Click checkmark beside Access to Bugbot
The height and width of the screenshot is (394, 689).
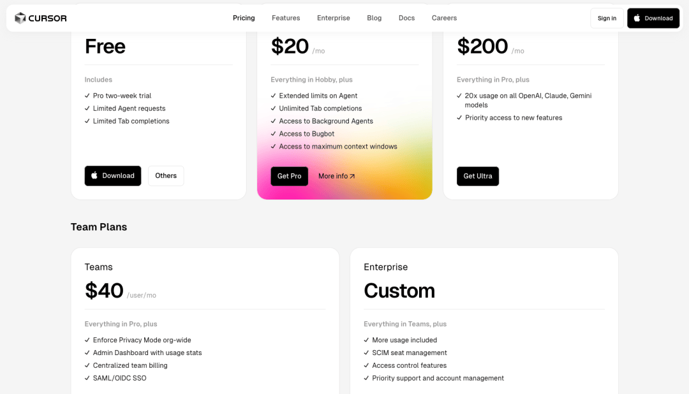pos(274,134)
